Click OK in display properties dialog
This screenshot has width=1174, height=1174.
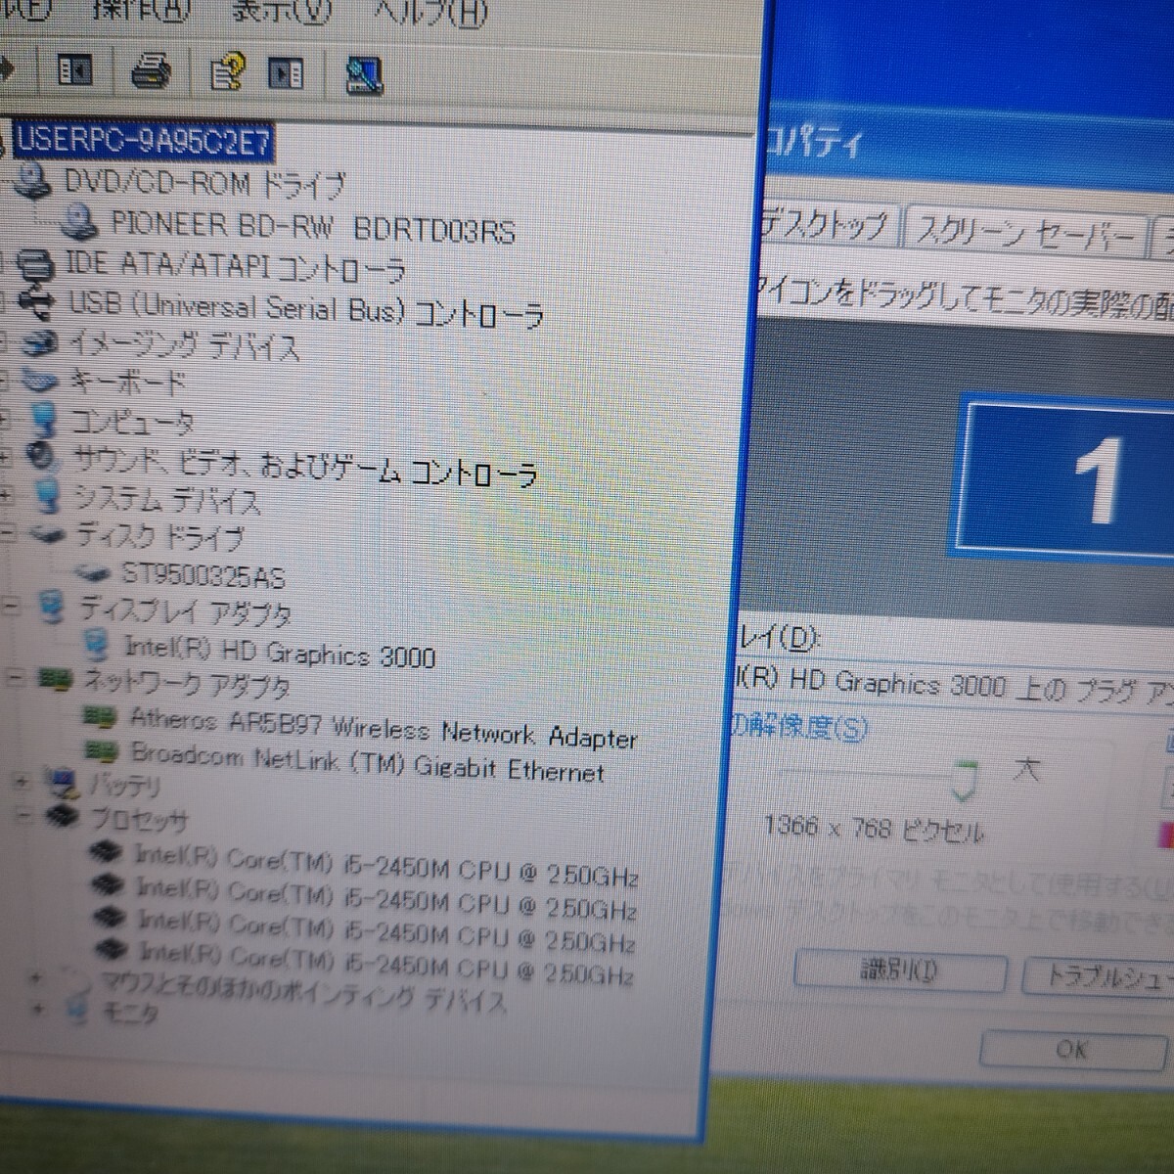click(x=1071, y=1050)
